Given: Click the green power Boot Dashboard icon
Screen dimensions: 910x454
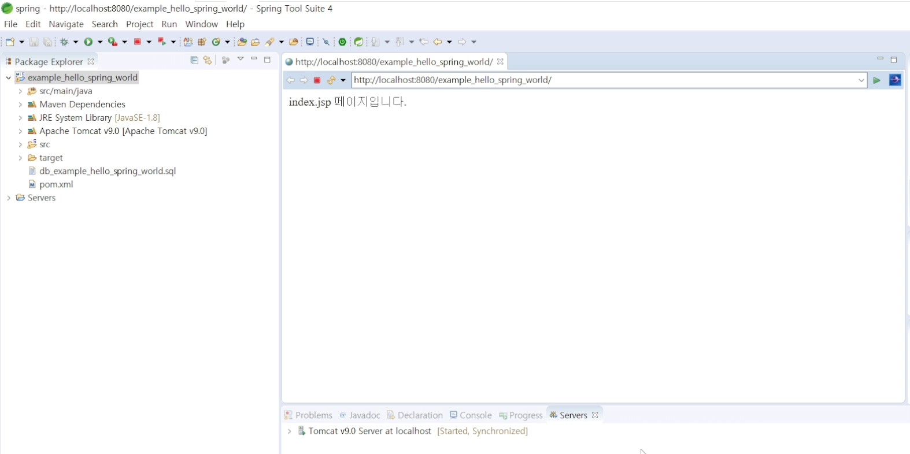Looking at the screenshot, I should click(x=342, y=42).
